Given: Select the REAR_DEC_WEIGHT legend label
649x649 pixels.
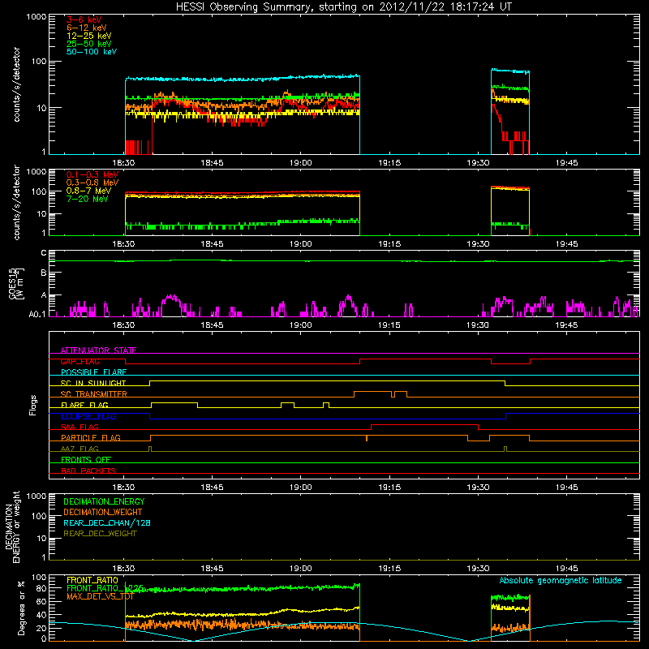Looking at the screenshot, I should point(100,534).
